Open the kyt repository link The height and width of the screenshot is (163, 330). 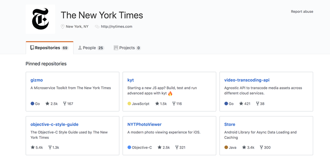click(130, 80)
